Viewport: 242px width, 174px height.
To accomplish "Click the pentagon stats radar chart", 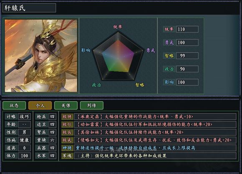I will pos(118,56).
